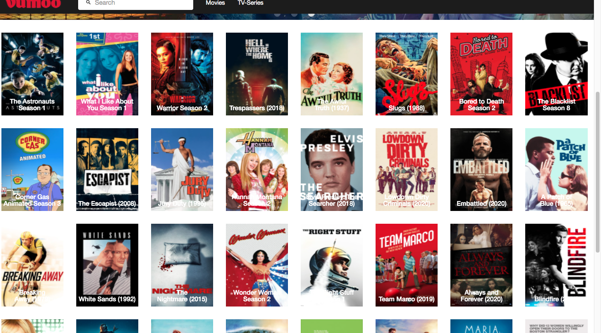Click the page vertical scrollbar thumb
Viewport: 601px width, 333px height.
(597, 173)
